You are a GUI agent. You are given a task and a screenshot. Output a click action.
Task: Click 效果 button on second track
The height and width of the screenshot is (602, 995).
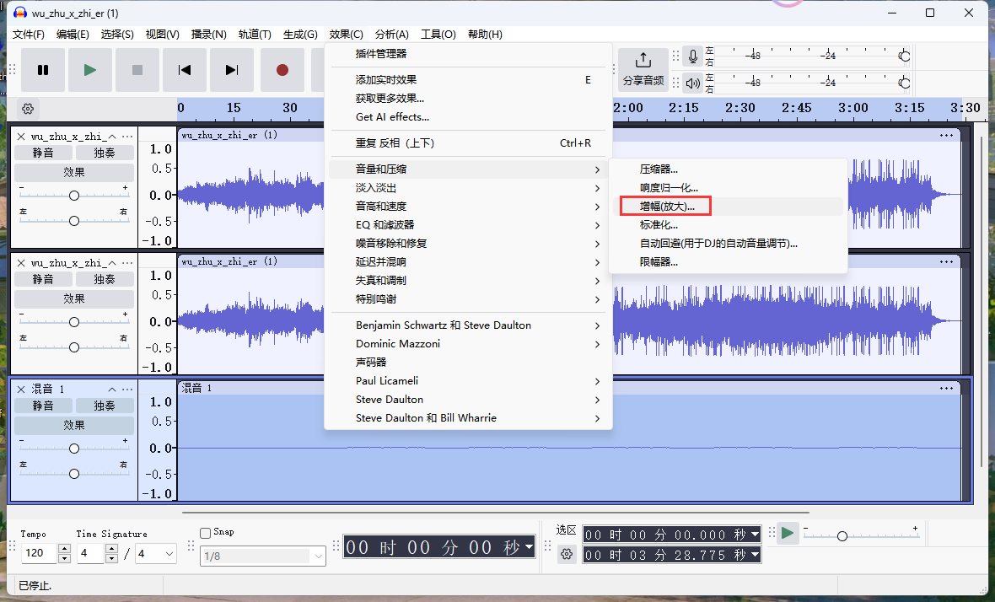[74, 298]
